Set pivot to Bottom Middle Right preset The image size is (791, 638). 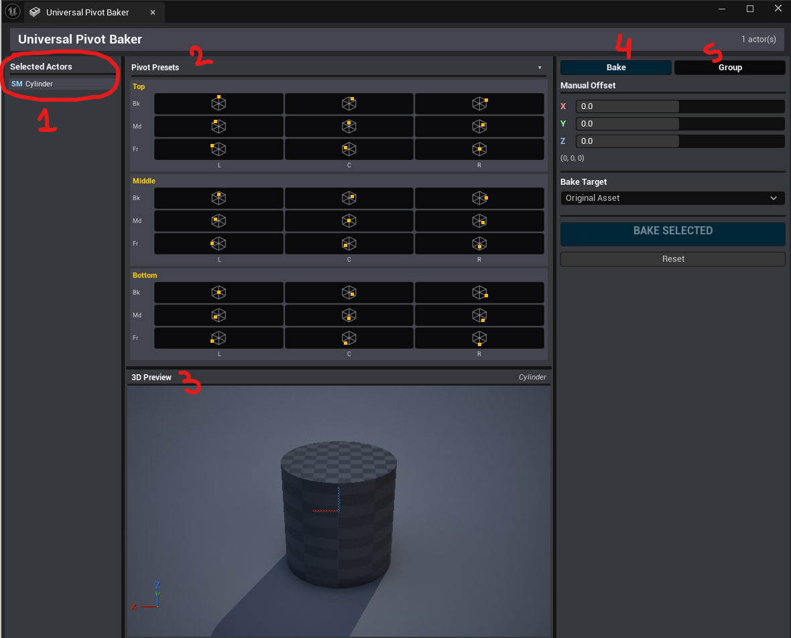479,315
